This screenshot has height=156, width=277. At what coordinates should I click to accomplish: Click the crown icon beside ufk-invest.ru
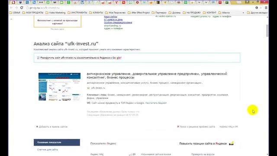pyautogui.click(x=88, y=88)
